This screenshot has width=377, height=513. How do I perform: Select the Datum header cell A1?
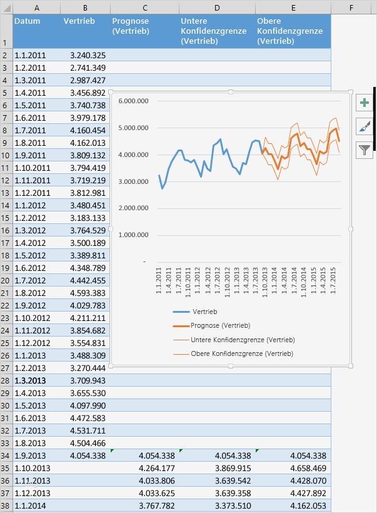(37, 31)
